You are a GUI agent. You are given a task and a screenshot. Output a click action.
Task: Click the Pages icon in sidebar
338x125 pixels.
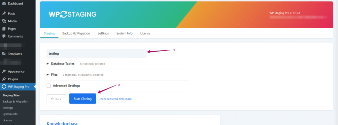(x=4, y=29)
